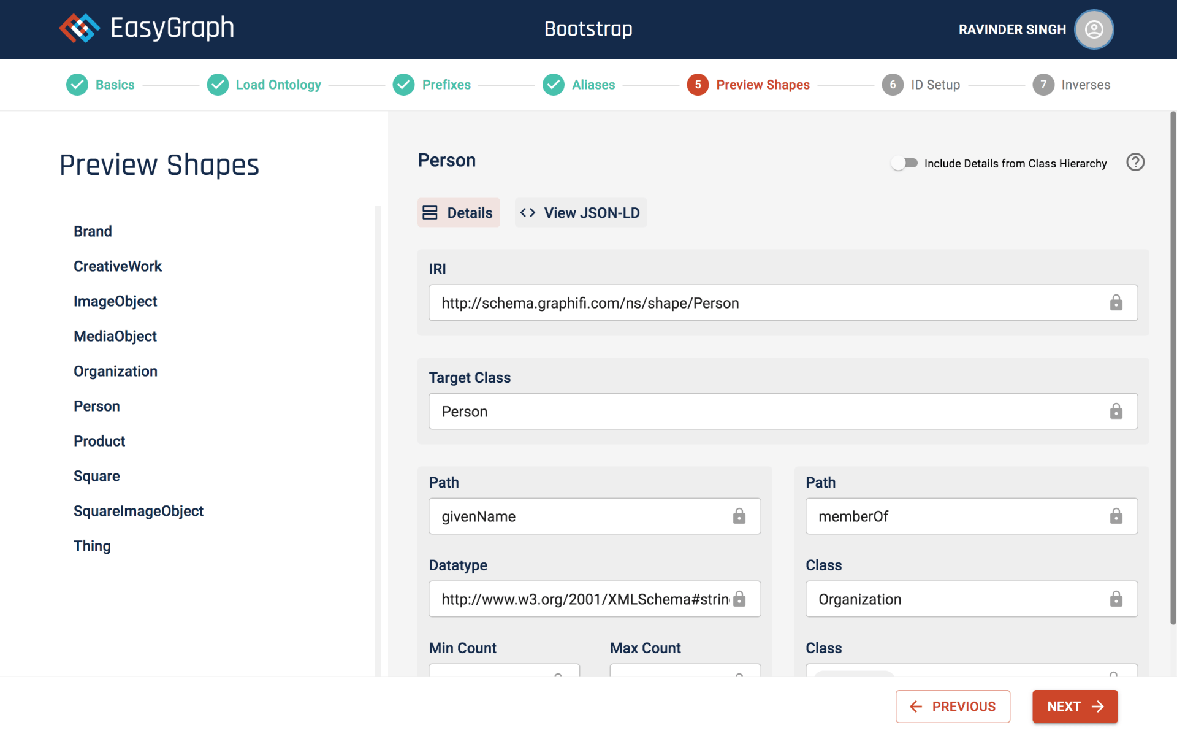Switch to the Details tab

click(x=459, y=213)
